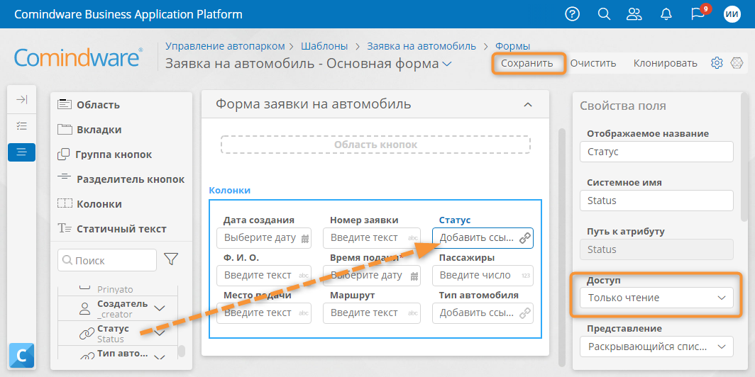Click the Системное имя field
Image resolution: width=755 pixels, height=377 pixels.
pos(656,201)
